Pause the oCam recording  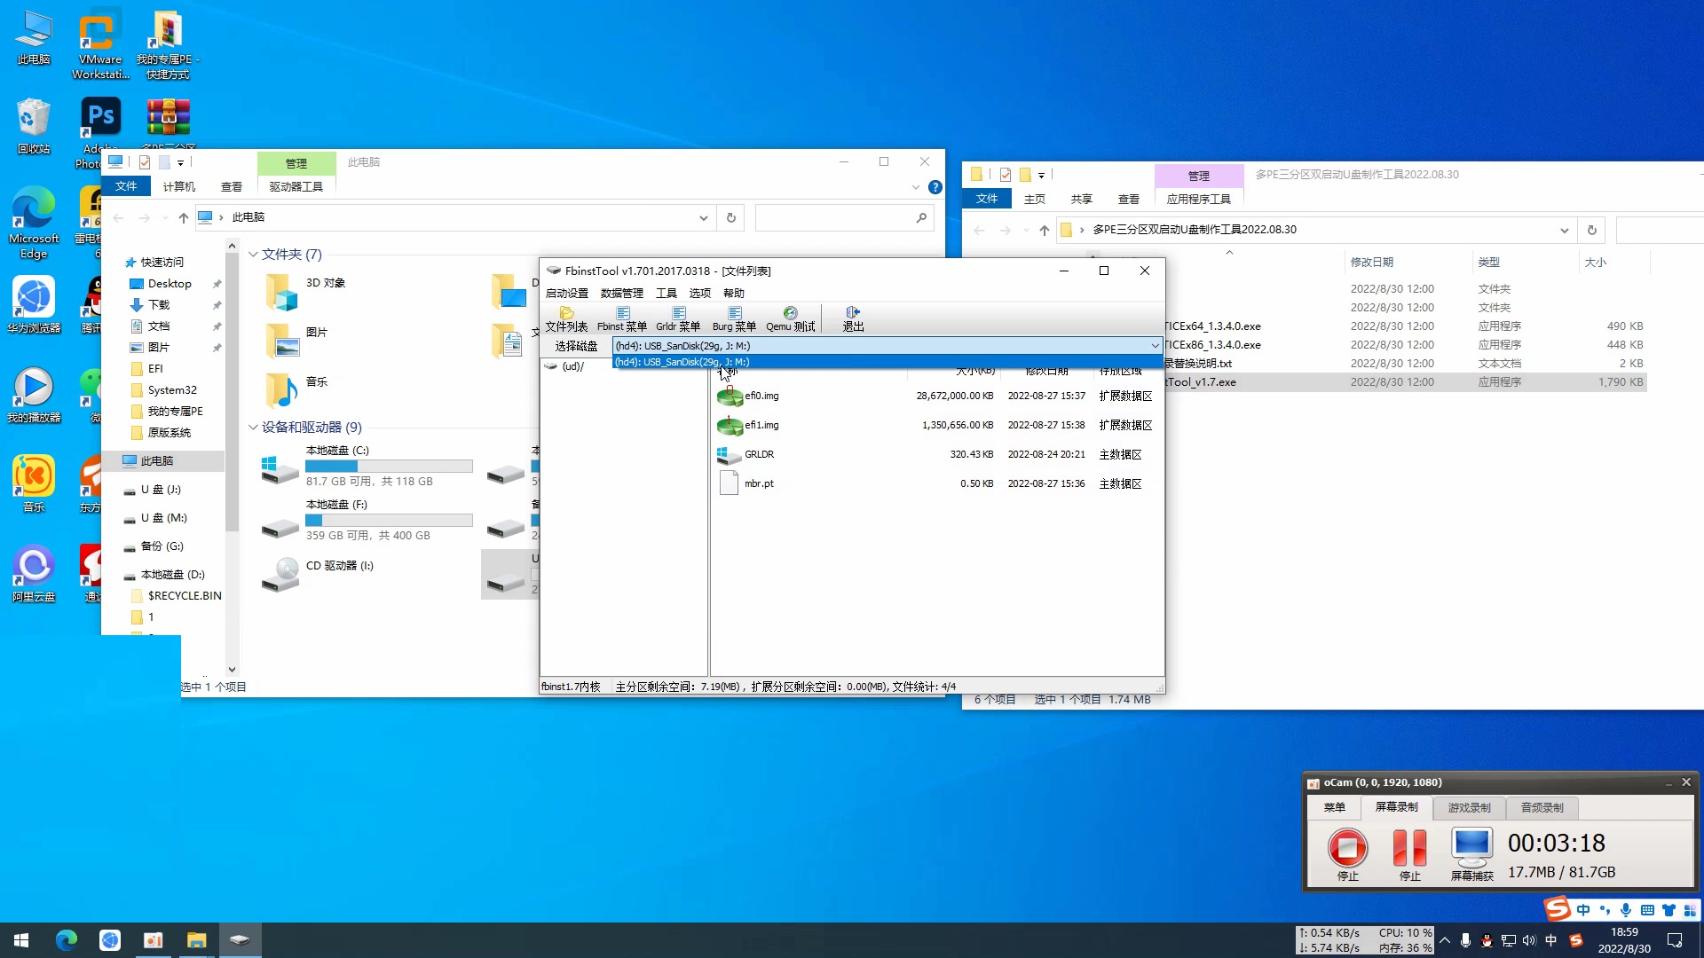[1409, 848]
